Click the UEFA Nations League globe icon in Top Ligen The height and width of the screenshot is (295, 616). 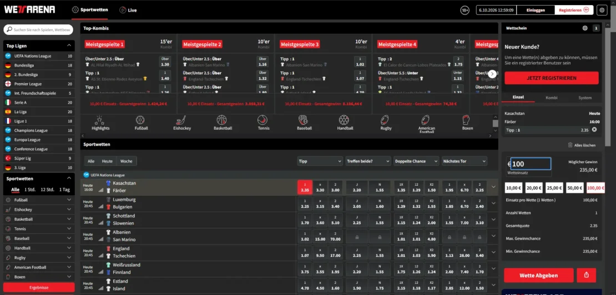tap(8, 56)
